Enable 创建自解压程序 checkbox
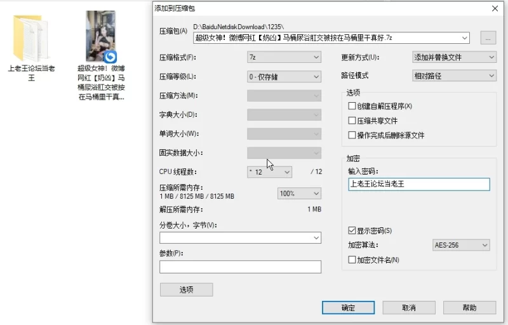The height and width of the screenshot is (325, 508). pyautogui.click(x=352, y=106)
